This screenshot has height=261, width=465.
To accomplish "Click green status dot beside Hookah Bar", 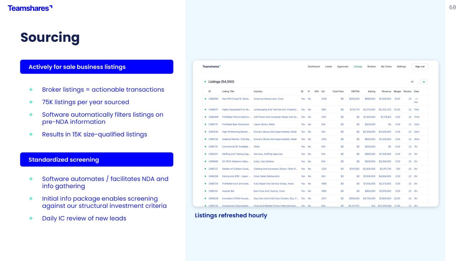I will point(205,191).
